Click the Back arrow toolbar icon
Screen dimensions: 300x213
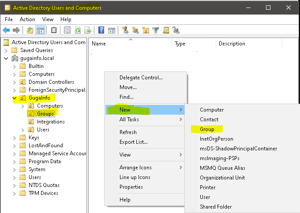[x=6, y=30]
